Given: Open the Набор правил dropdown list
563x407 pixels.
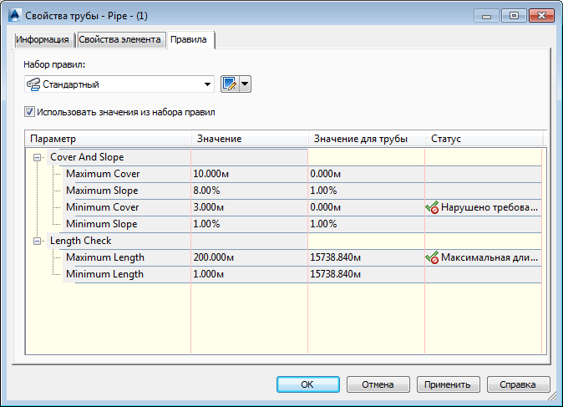Looking at the screenshot, I should 119,84.
